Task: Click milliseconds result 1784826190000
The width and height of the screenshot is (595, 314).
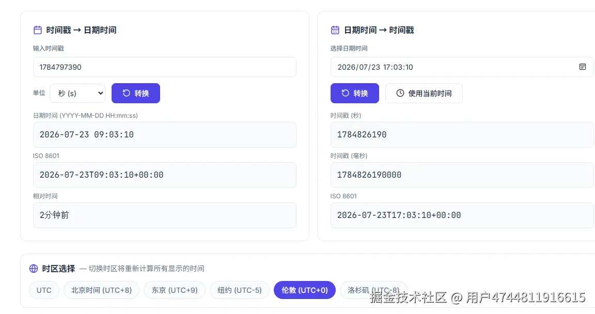Action: tap(462, 175)
